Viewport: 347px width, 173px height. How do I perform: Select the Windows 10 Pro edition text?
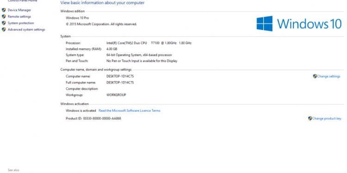[x=77, y=18]
